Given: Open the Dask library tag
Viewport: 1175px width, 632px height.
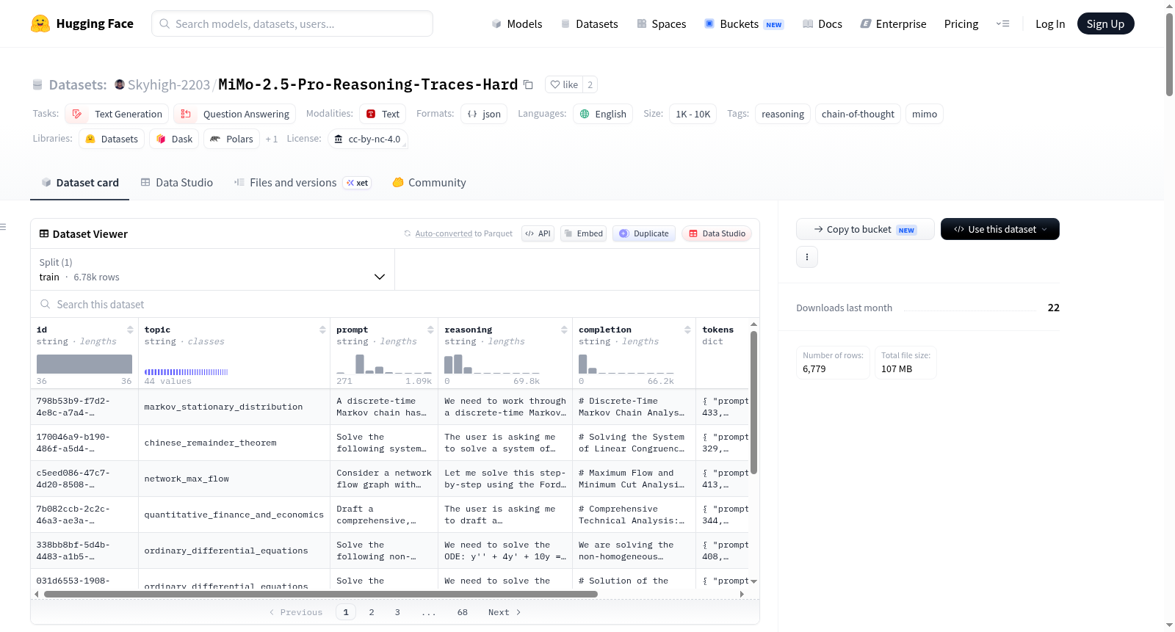Looking at the screenshot, I should click(174, 139).
